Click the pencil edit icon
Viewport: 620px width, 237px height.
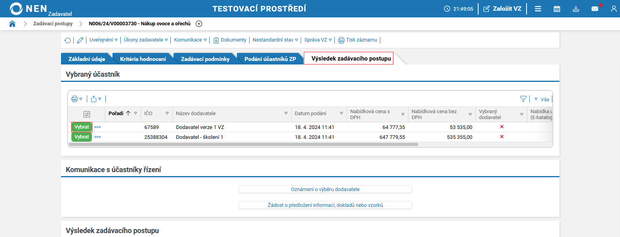[x=80, y=40]
